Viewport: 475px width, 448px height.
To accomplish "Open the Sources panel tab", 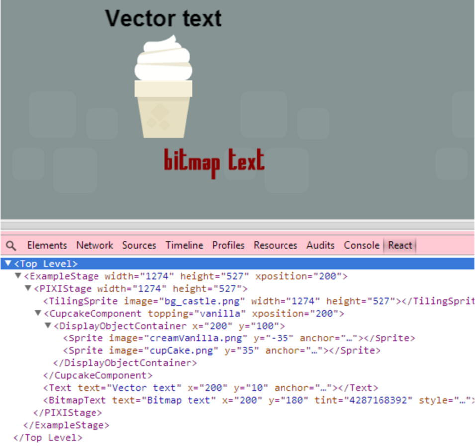I will 139,245.
